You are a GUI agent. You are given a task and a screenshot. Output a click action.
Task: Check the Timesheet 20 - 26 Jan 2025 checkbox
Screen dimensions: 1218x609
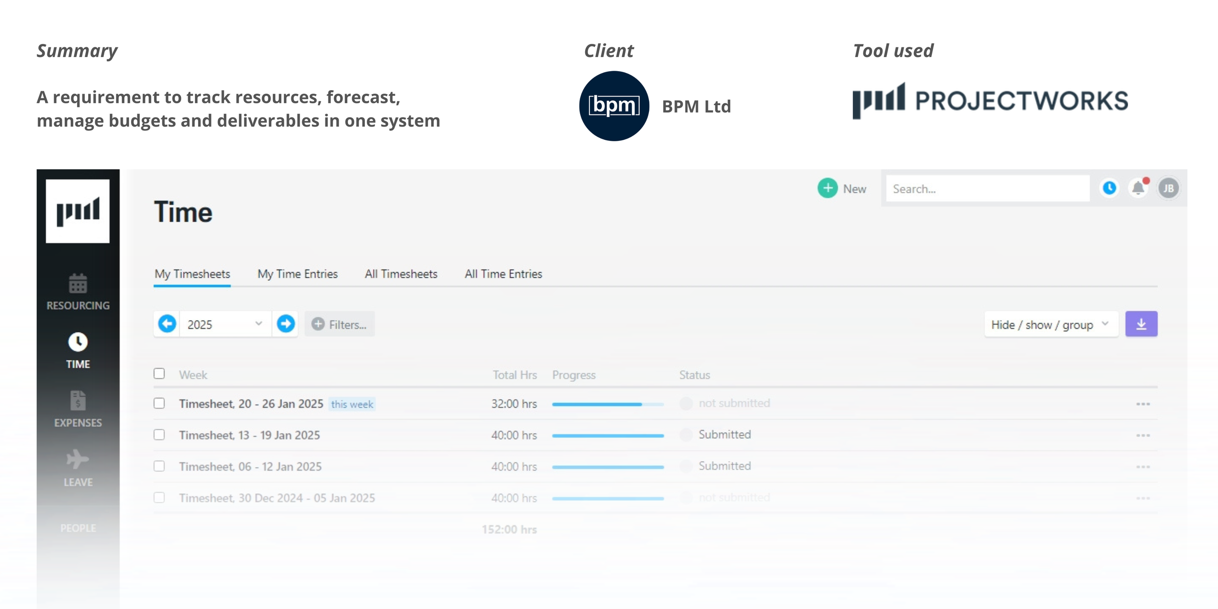coord(159,403)
